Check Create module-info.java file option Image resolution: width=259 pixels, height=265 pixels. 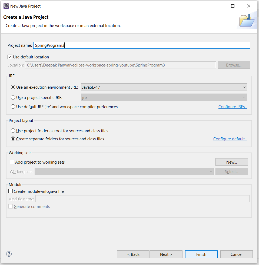[x=11, y=191]
